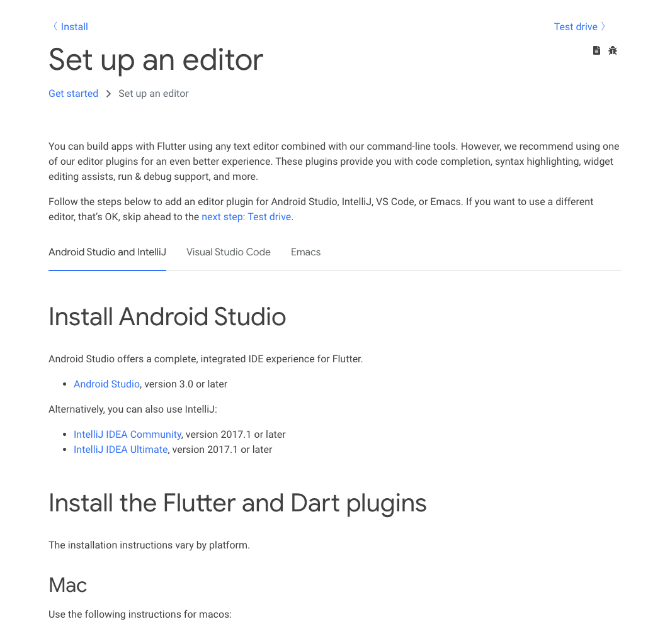
Task: Open the IntelliJ IDEA Community link
Action: click(x=127, y=434)
